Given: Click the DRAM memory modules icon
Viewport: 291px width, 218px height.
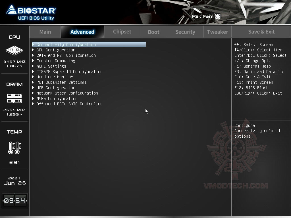Looking at the screenshot, I should point(14,98).
